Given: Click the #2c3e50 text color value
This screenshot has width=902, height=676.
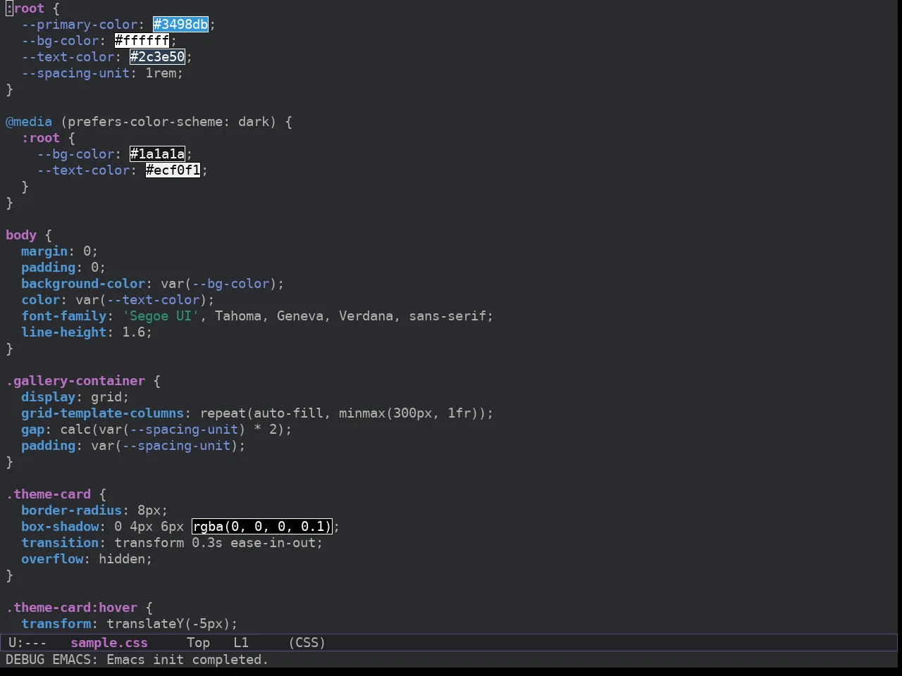Looking at the screenshot, I should (158, 57).
